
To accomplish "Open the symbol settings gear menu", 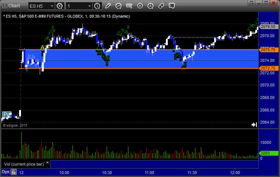I will click(60, 6).
